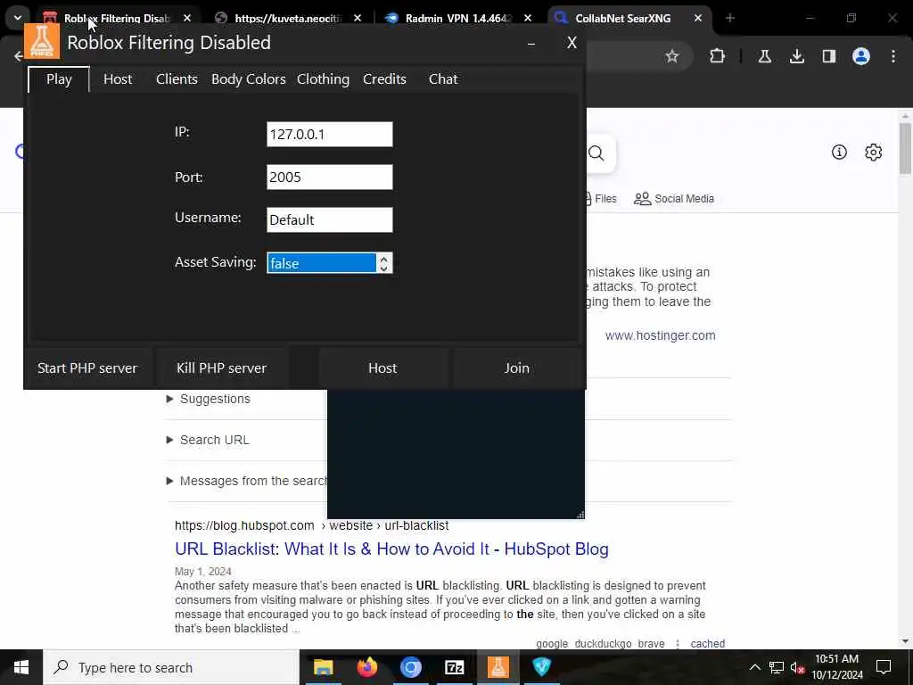The image size is (913, 685).
Task: Open the cached link for HubSpot result
Action: coord(707,644)
